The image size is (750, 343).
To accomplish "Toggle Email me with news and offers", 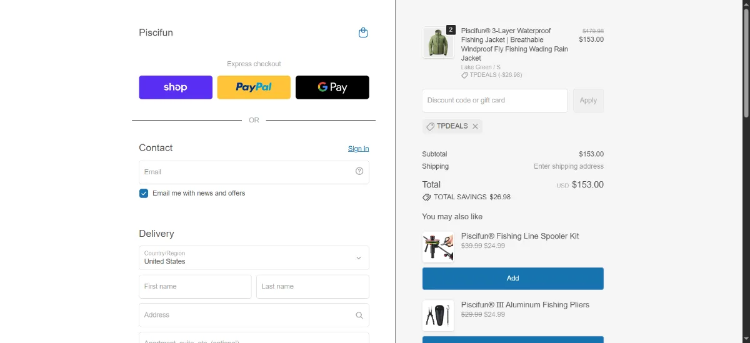I will [144, 193].
